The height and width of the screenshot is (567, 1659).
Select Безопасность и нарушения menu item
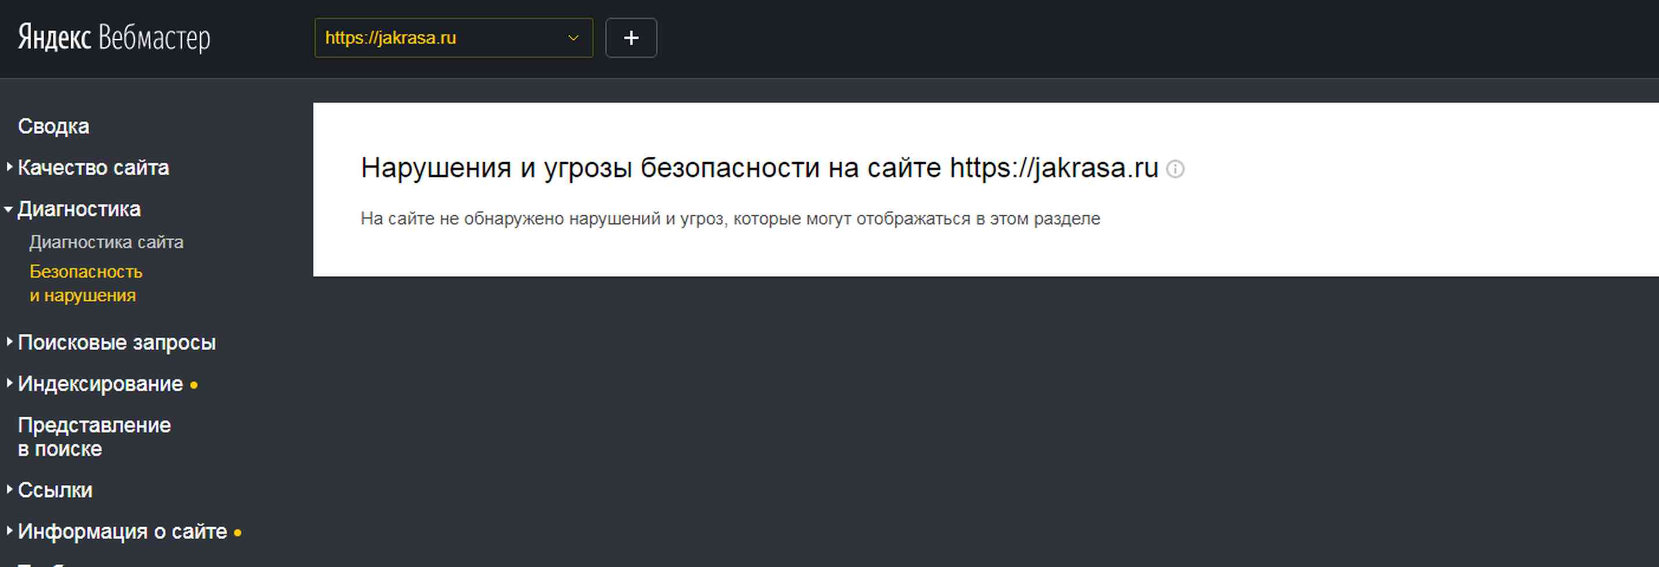point(86,283)
